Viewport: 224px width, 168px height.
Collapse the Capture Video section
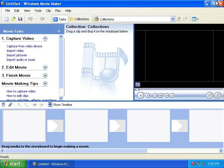coord(45,38)
